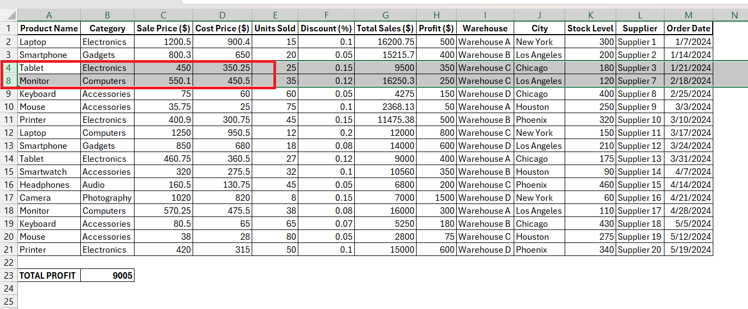Viewport: 748px width, 309px height.
Task: Select column G header
Action: 385,15
